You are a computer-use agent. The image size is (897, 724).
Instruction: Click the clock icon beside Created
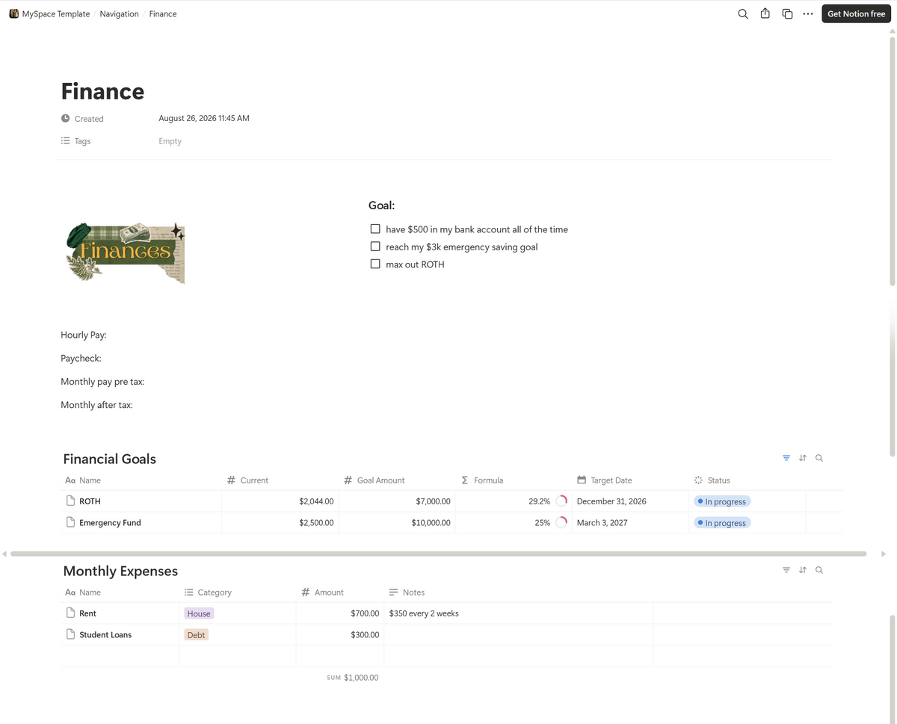coord(65,118)
